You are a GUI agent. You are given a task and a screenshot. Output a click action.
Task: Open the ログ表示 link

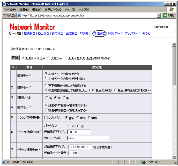tap(85, 33)
